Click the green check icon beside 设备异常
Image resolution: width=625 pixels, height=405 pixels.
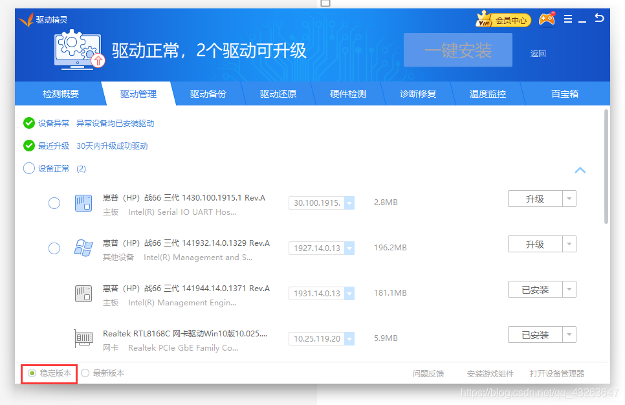click(28, 123)
